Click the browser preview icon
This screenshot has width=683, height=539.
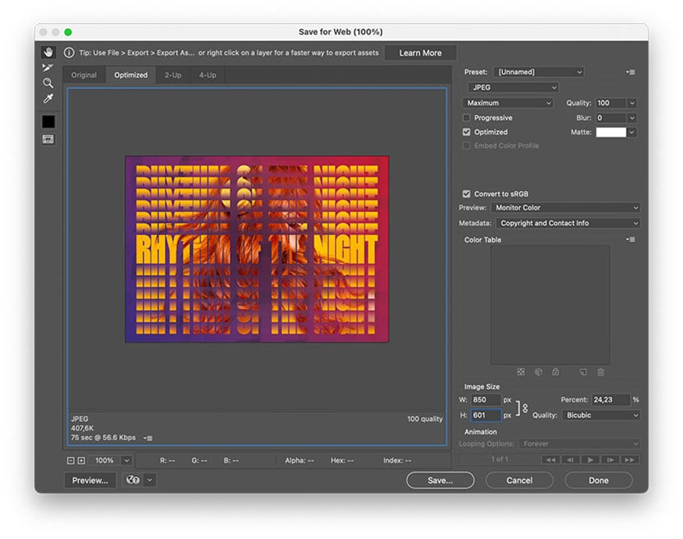133,480
